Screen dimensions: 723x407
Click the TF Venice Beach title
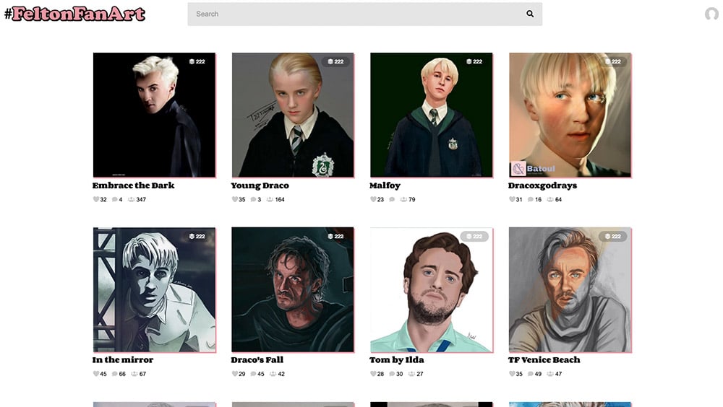click(544, 360)
